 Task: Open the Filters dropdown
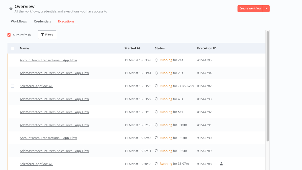tap(47, 35)
